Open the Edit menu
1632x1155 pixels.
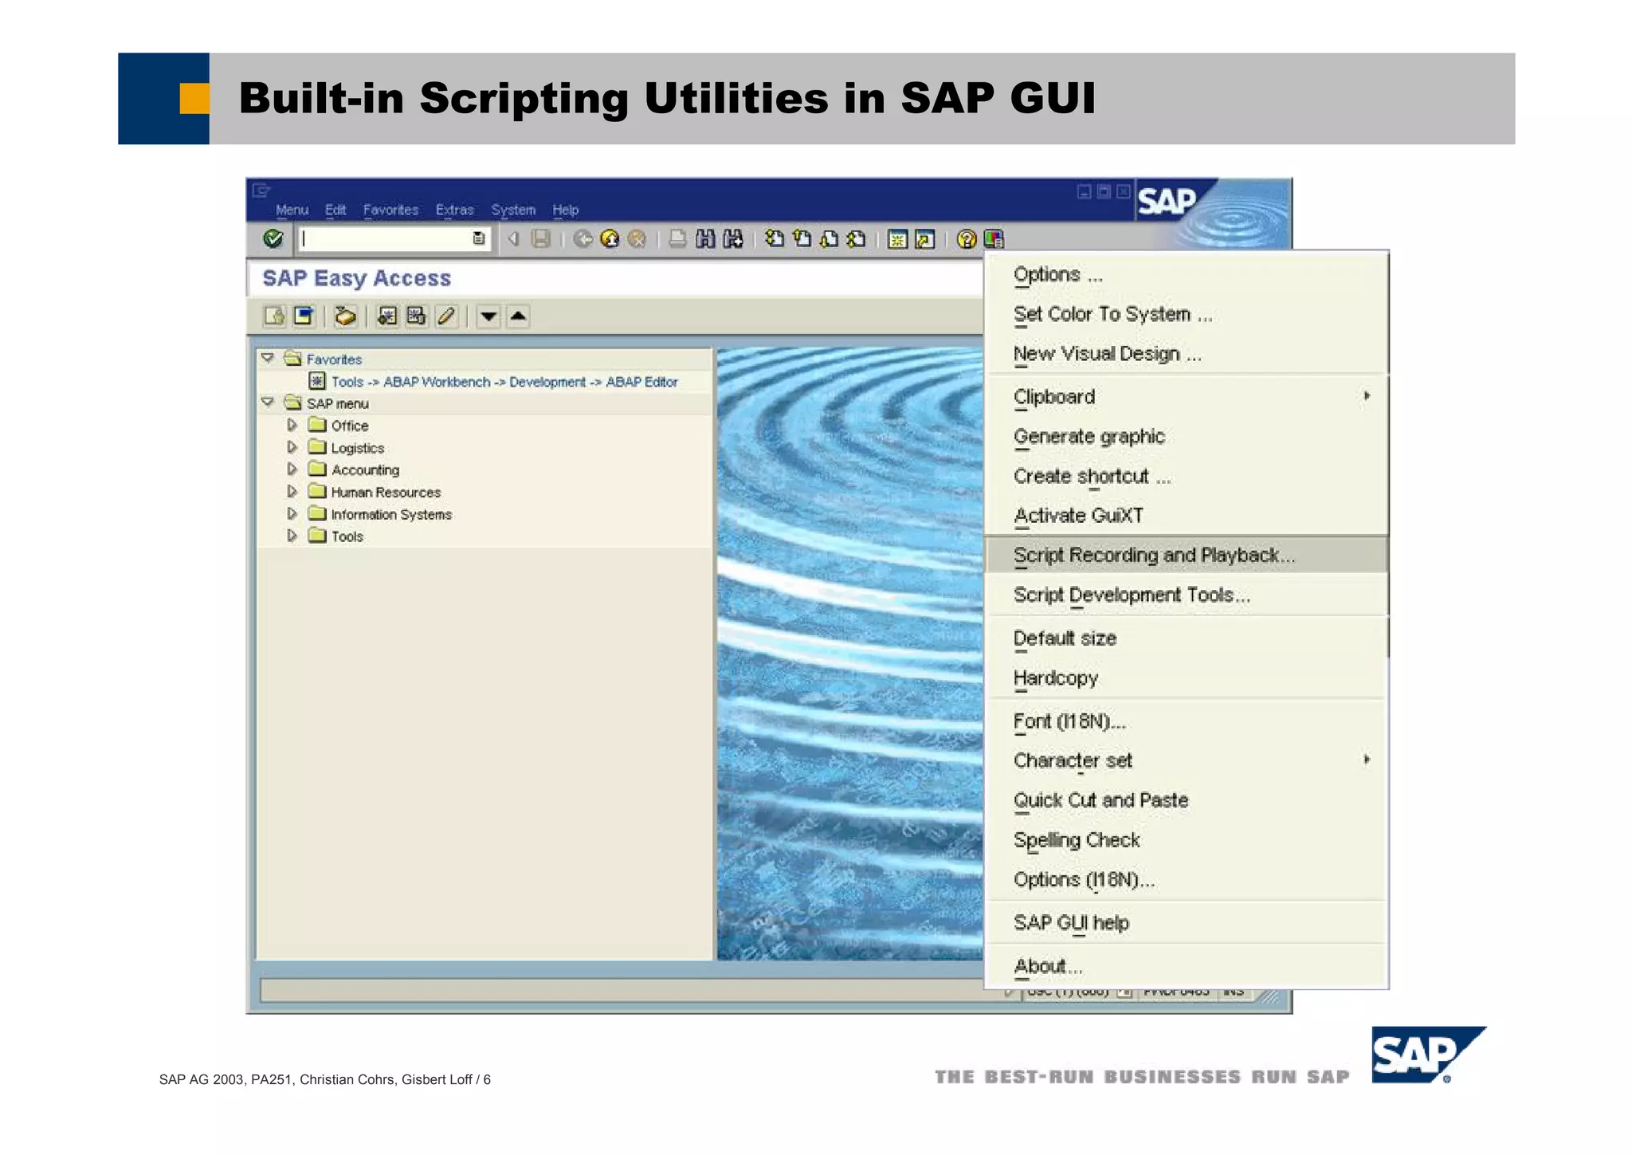tap(335, 210)
